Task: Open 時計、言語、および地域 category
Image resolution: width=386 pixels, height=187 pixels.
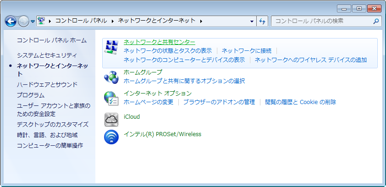Action: [x=47, y=135]
